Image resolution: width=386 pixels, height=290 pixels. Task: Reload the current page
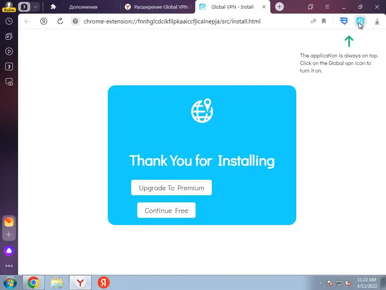[x=60, y=22]
